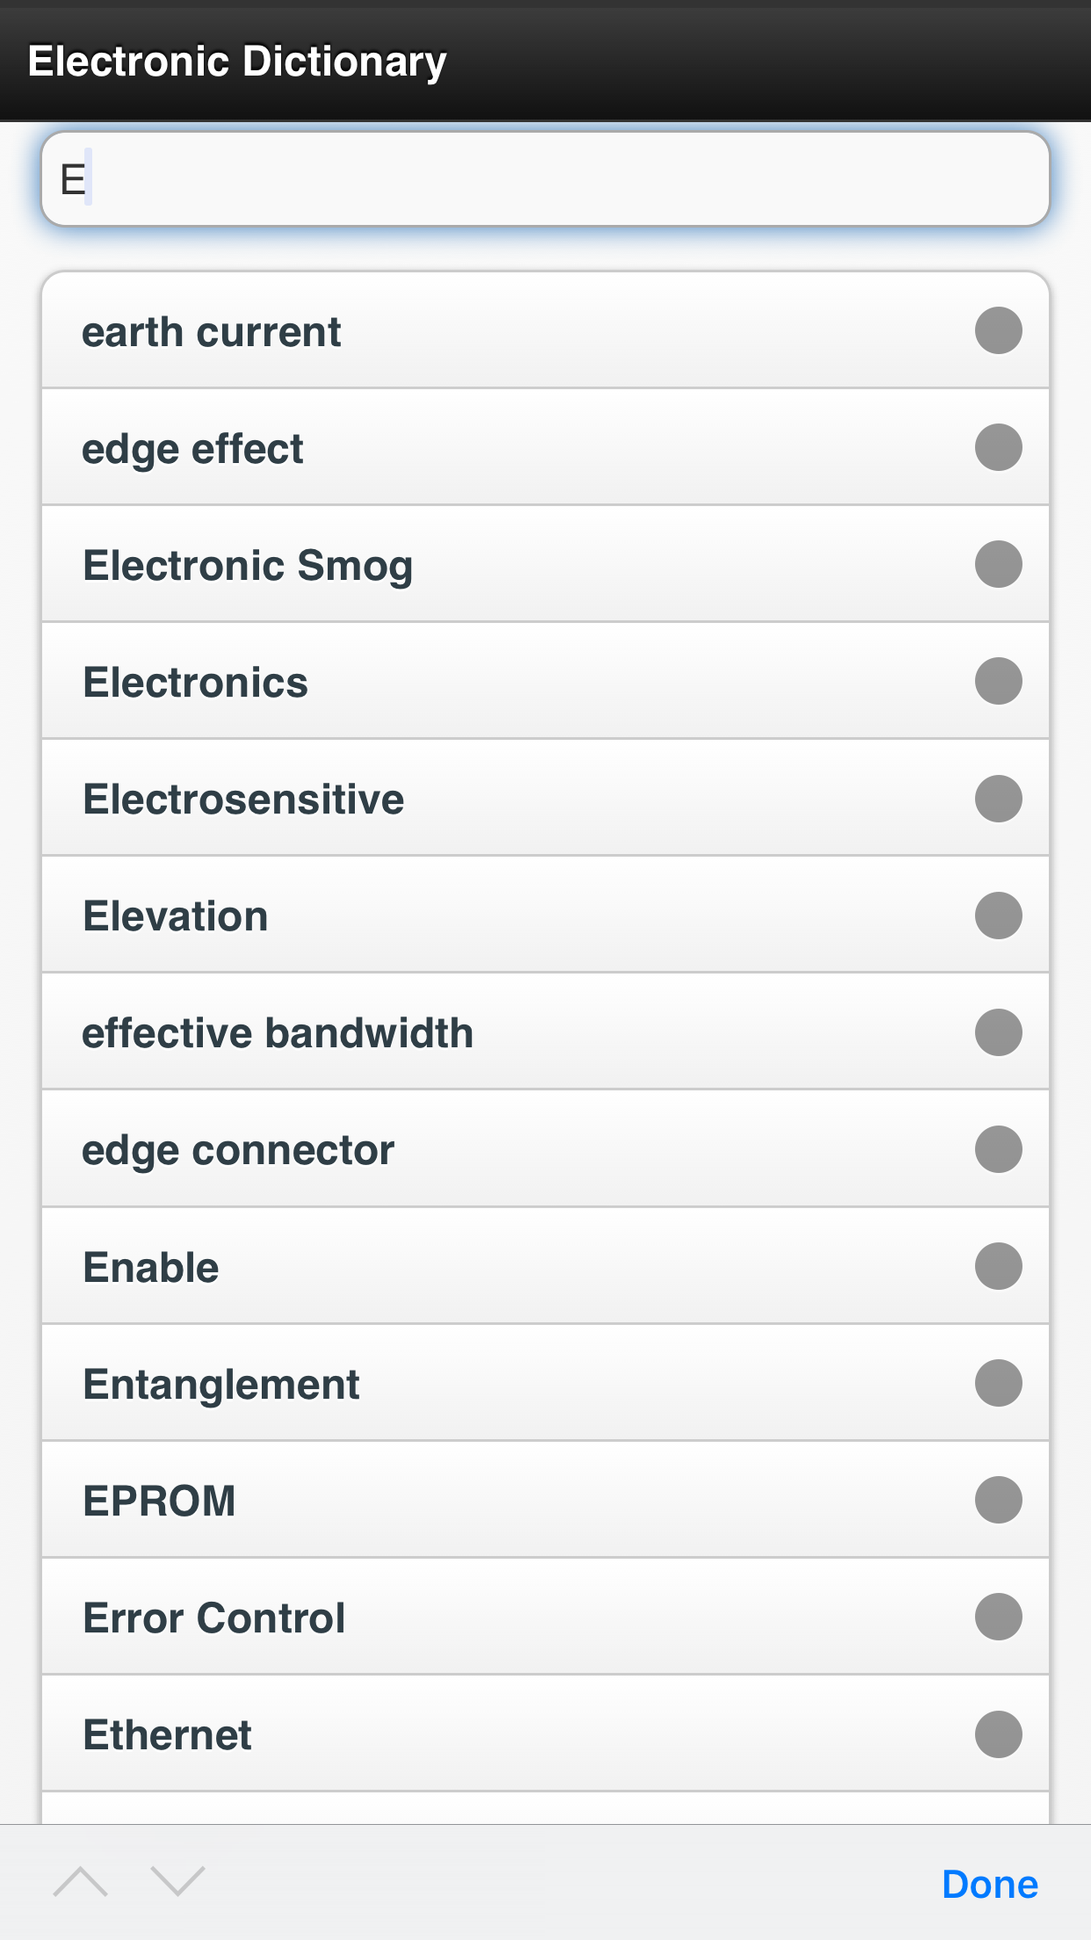Collapse to previous field using up chevron

[x=82, y=1884]
